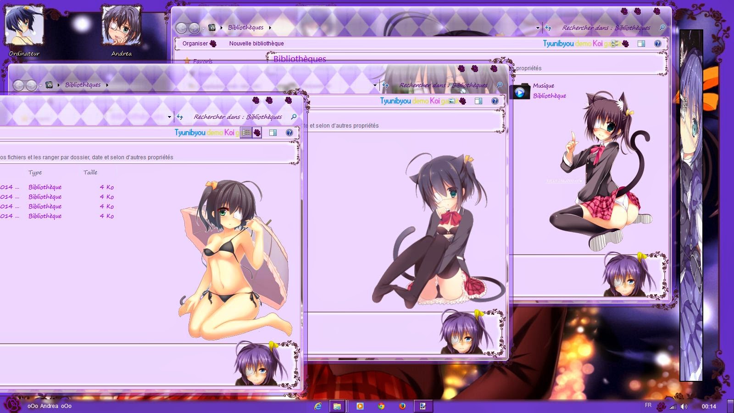Open network status tray icon

tap(673, 407)
